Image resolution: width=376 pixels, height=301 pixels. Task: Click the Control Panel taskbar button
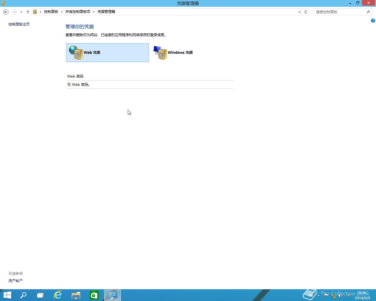[113, 295]
